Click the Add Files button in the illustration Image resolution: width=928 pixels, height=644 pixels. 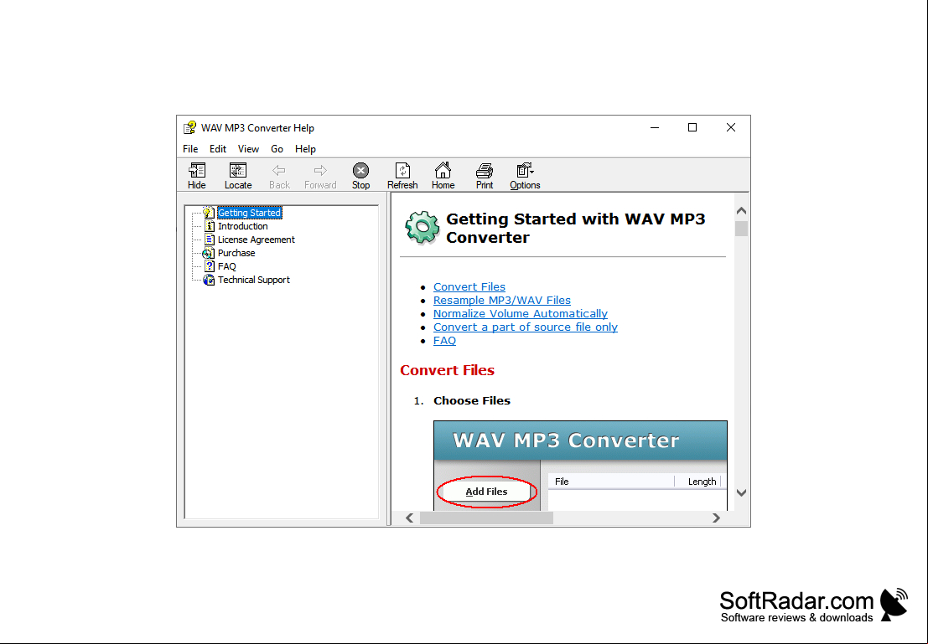point(486,492)
